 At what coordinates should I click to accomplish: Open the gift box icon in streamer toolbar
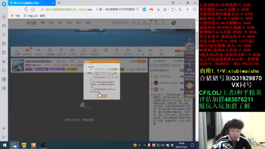coord(106,50)
